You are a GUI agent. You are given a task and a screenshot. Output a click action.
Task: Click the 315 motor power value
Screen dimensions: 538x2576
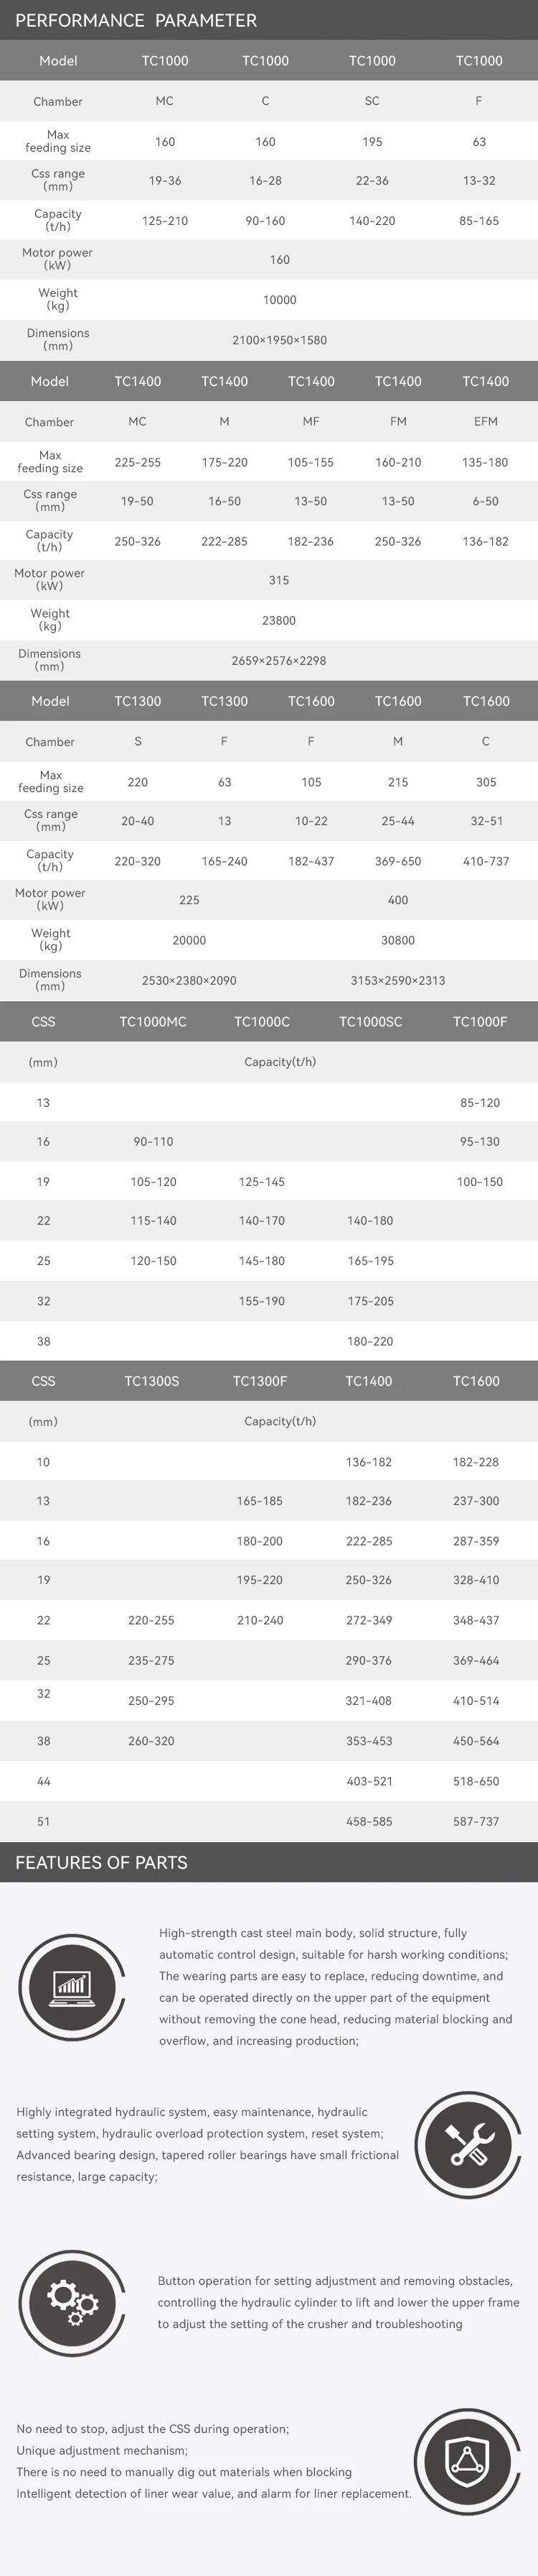278,580
